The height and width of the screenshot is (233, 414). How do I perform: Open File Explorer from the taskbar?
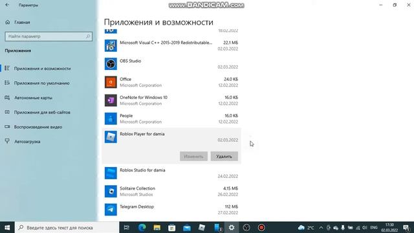(157, 227)
